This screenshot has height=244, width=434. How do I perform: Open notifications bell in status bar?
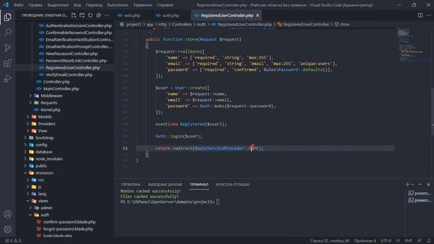(x=429, y=241)
